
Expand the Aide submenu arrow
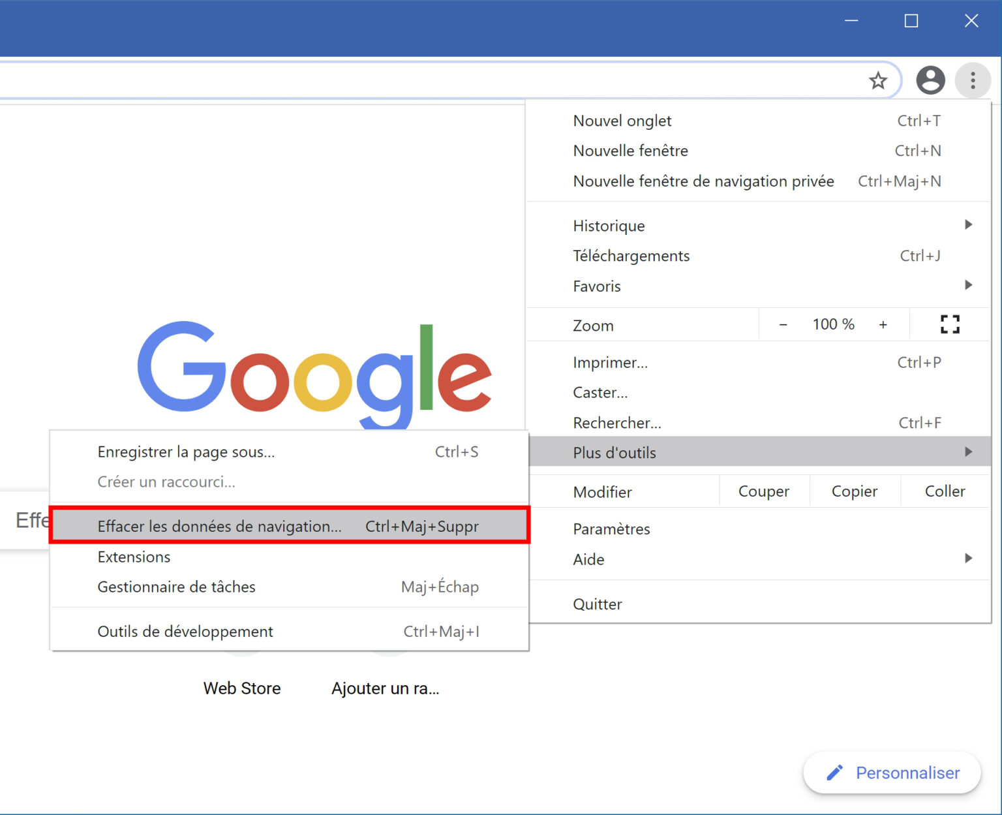[x=968, y=559]
